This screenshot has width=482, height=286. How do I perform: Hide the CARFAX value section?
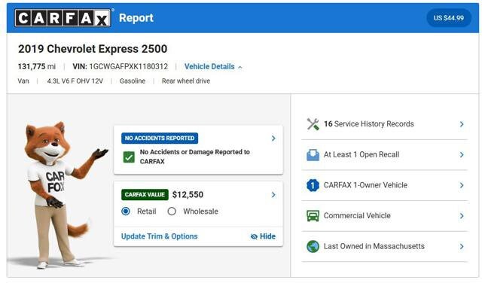[263, 236]
